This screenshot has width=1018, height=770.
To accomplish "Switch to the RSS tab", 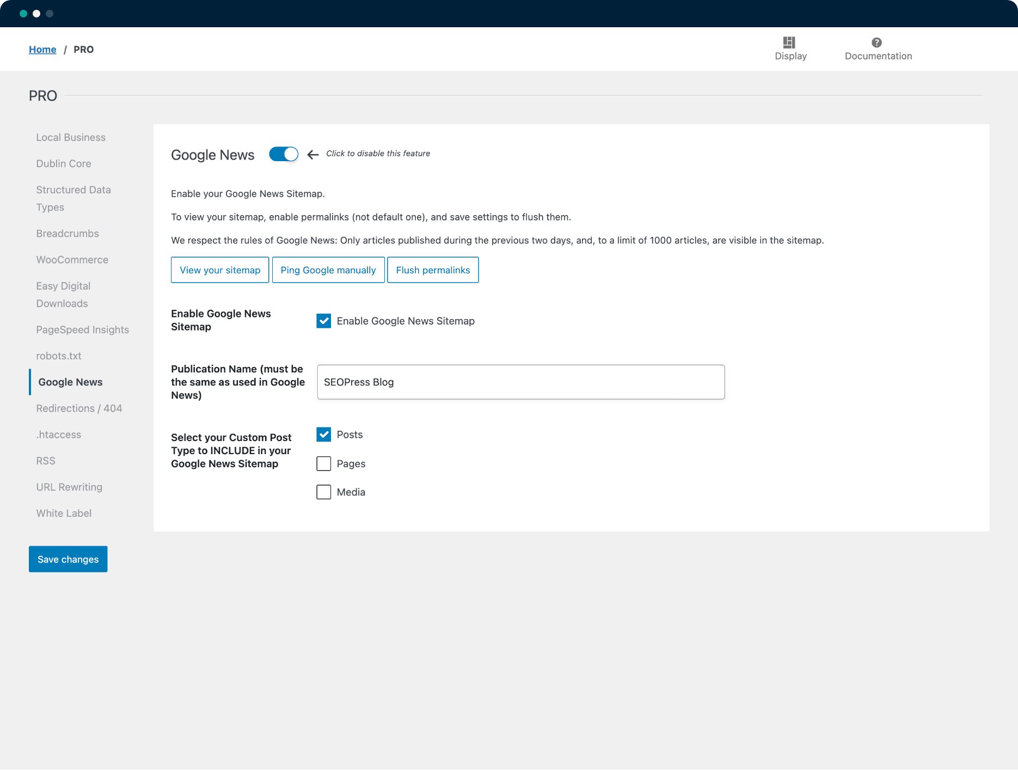I will (x=46, y=461).
